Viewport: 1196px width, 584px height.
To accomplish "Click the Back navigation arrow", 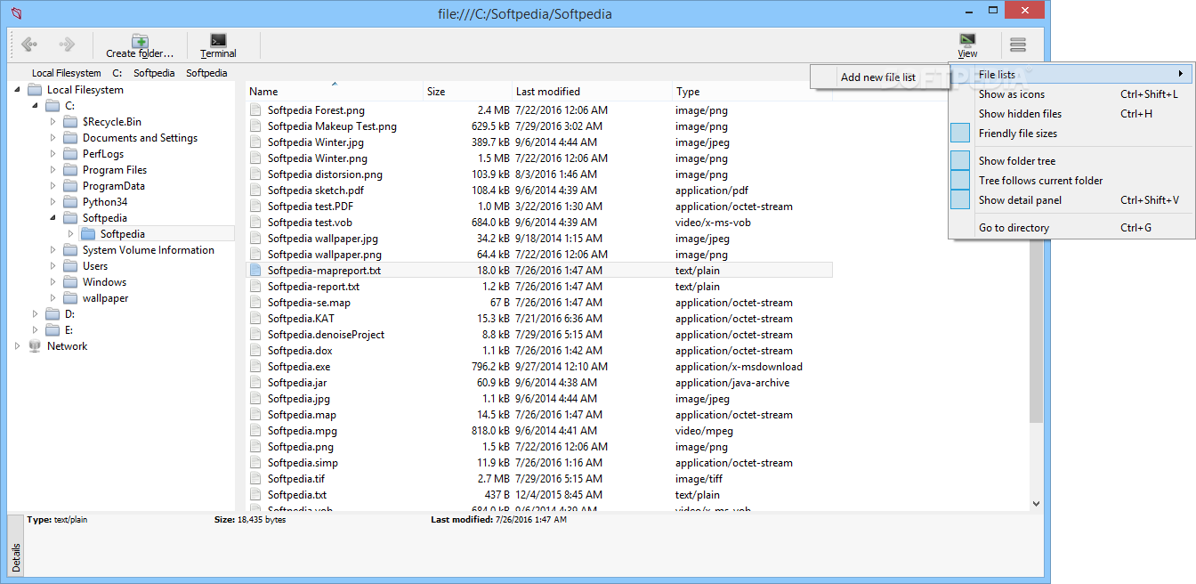I will 29,44.
